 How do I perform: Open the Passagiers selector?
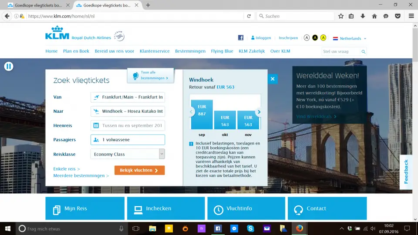pos(128,140)
